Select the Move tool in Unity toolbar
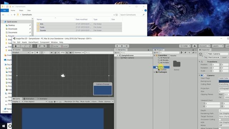This screenshot has width=229, height=129. pos(20,46)
